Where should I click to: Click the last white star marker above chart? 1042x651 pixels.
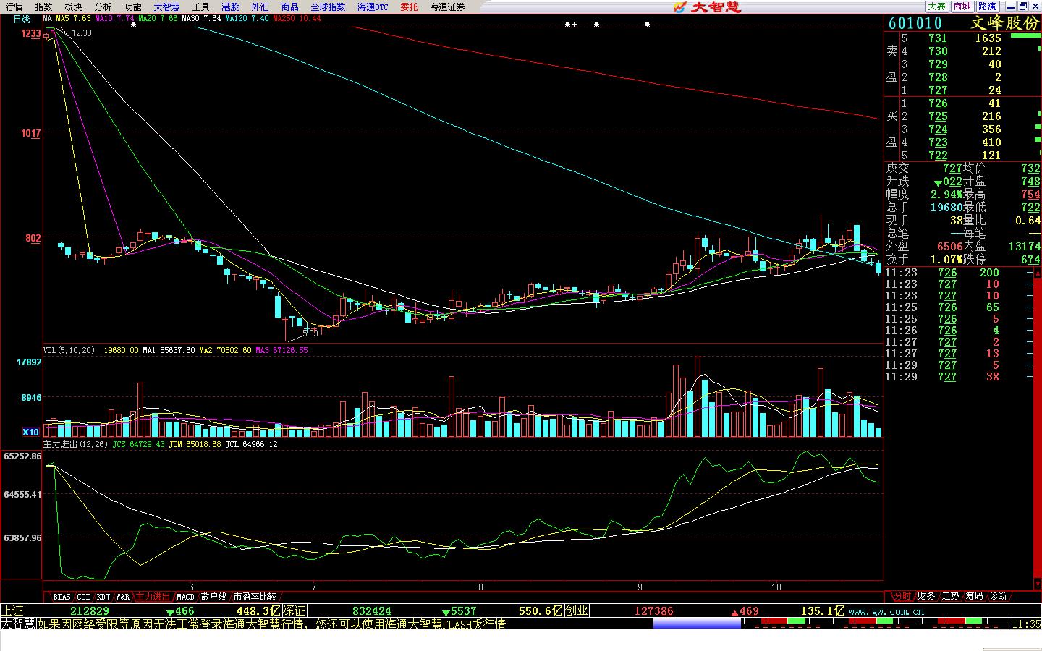pos(647,25)
